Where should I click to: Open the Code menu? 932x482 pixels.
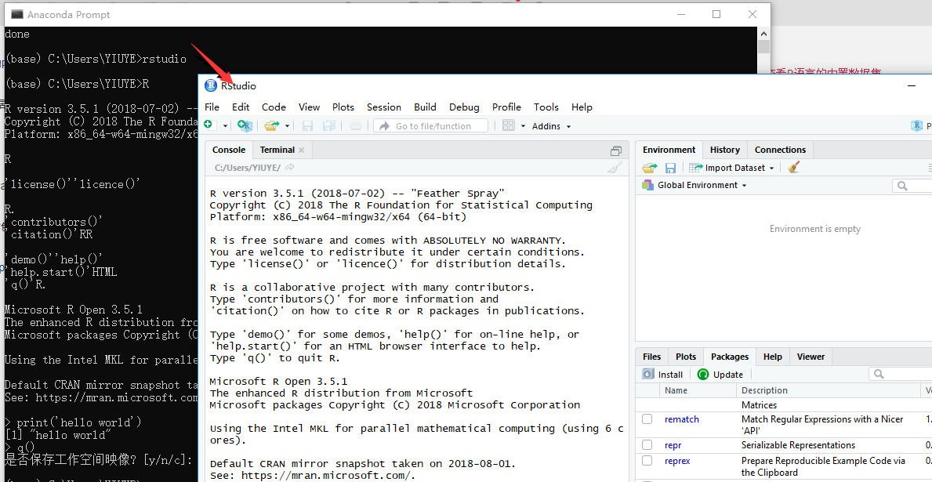(274, 107)
